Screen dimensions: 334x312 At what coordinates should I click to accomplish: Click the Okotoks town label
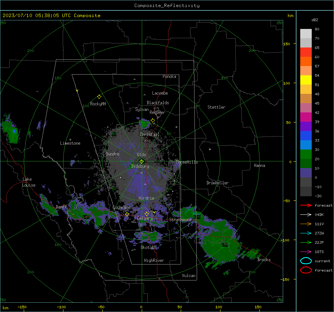pos(148,247)
